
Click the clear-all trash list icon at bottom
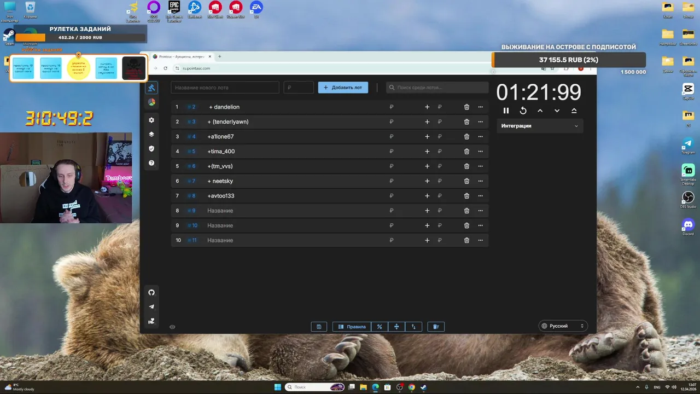[436, 327]
